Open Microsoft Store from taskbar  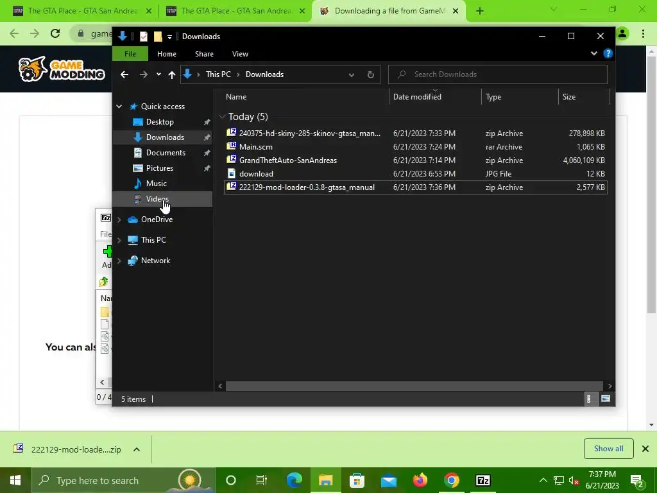point(357,480)
